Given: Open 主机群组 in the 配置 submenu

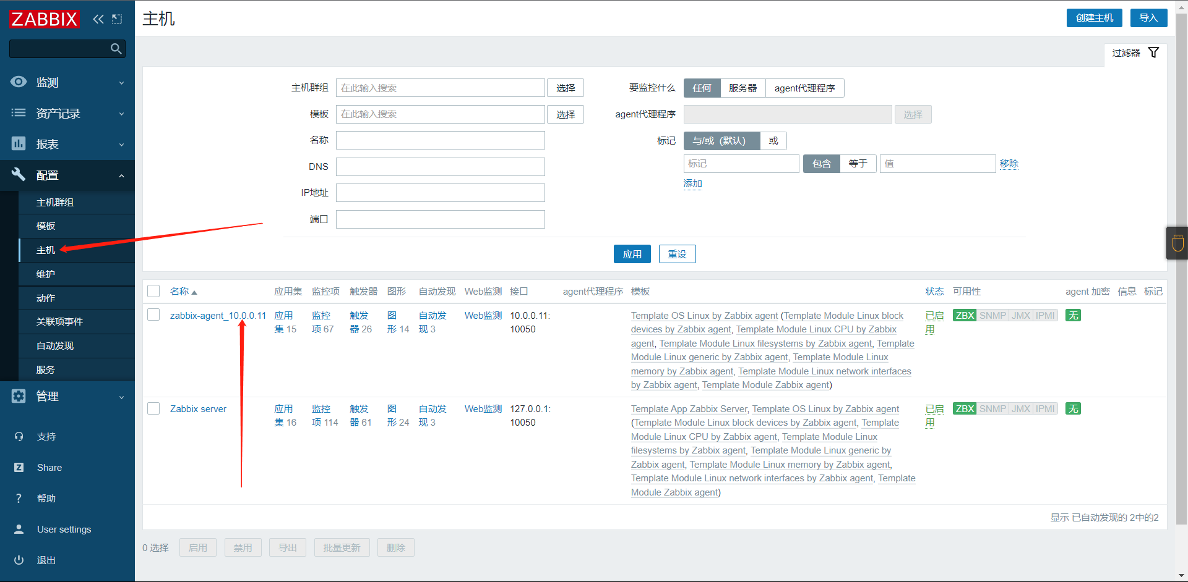Looking at the screenshot, I should pyautogui.click(x=77, y=203).
